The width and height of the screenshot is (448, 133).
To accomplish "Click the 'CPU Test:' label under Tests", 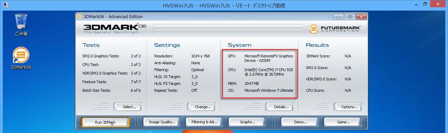I will point(91,65).
